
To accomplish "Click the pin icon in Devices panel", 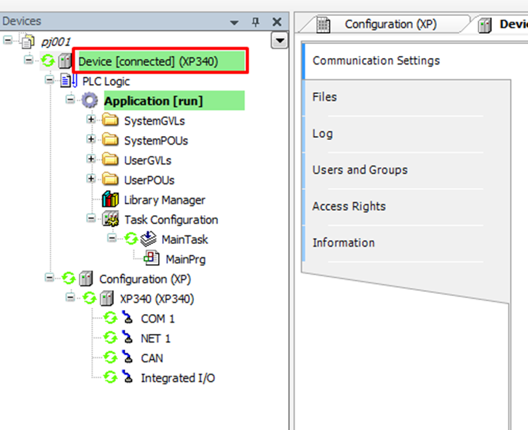I will tap(255, 22).
